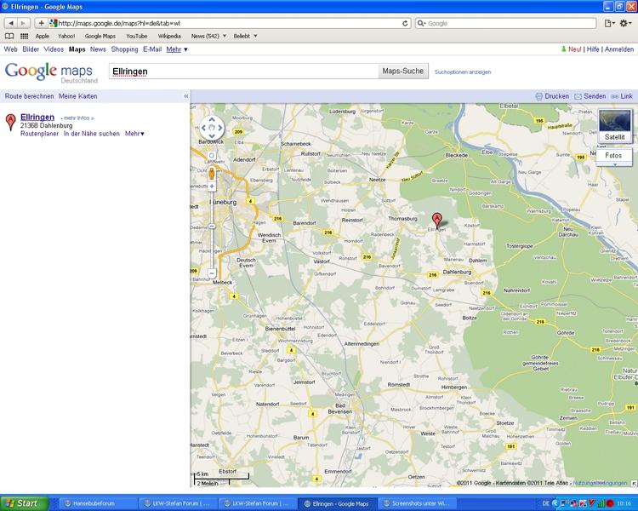Click the Maps-Suche button
Viewport: 638px width, 511px height.
(403, 71)
